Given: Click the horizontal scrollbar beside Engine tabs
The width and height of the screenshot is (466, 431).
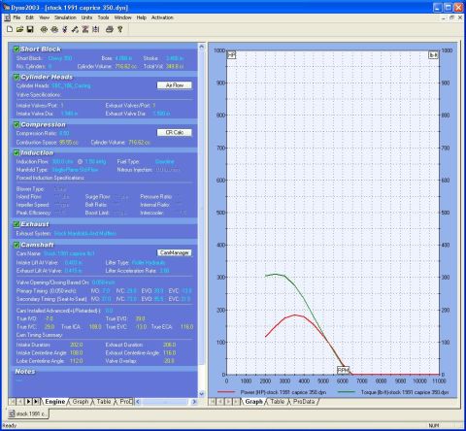Looking at the screenshot, I should point(166,402).
